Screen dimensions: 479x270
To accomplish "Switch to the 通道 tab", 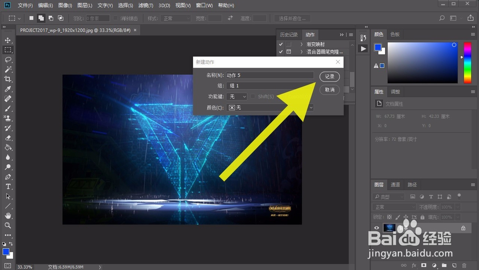I will coord(395,184).
